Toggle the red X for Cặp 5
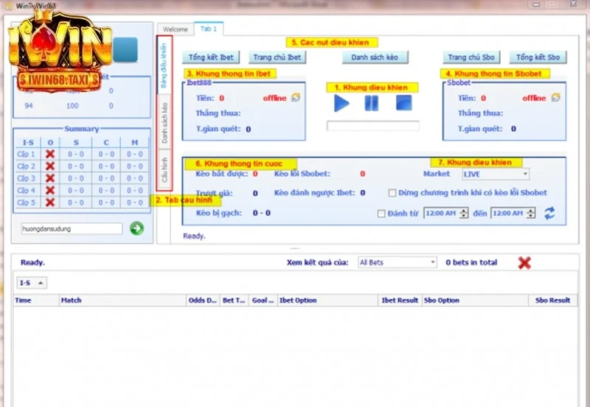The image size is (590, 407). 50,202
